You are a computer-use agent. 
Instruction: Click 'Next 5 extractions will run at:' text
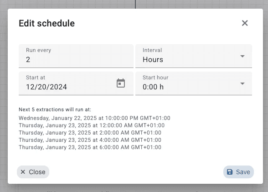coord(55,109)
